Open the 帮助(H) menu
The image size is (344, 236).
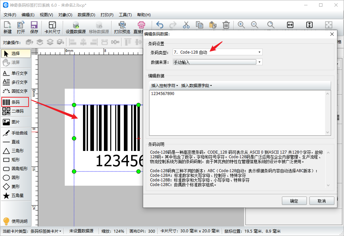tap(144, 15)
